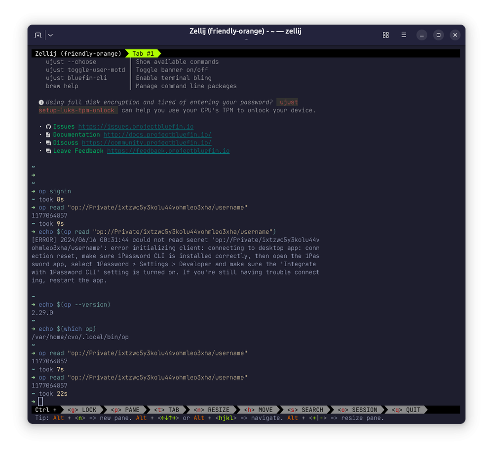Click the 'brew help' command text
Screen dimensions: 493x454
[62, 86]
